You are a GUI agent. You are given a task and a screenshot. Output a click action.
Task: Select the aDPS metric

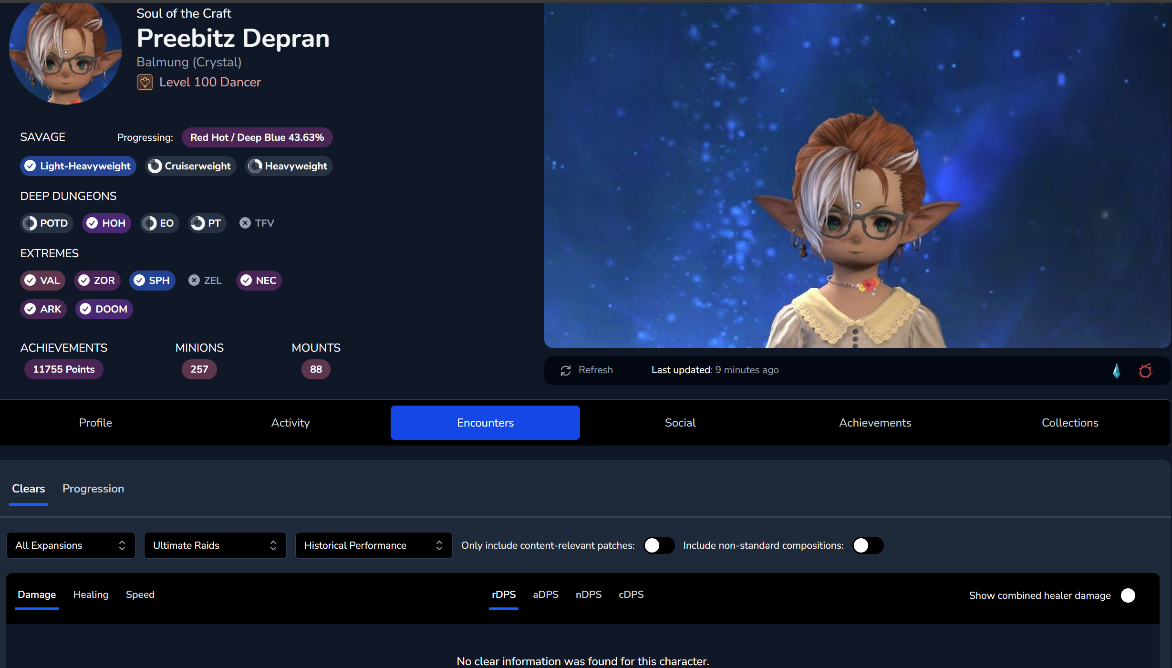coord(545,595)
